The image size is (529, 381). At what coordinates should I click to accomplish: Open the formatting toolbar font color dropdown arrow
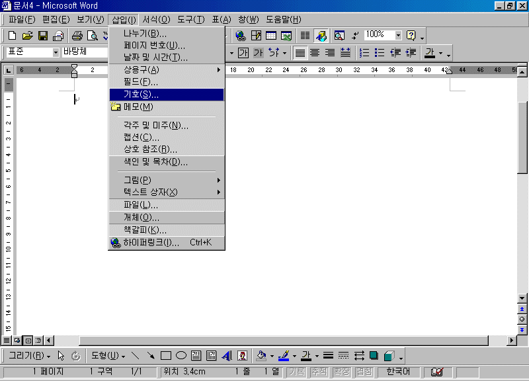(440, 54)
